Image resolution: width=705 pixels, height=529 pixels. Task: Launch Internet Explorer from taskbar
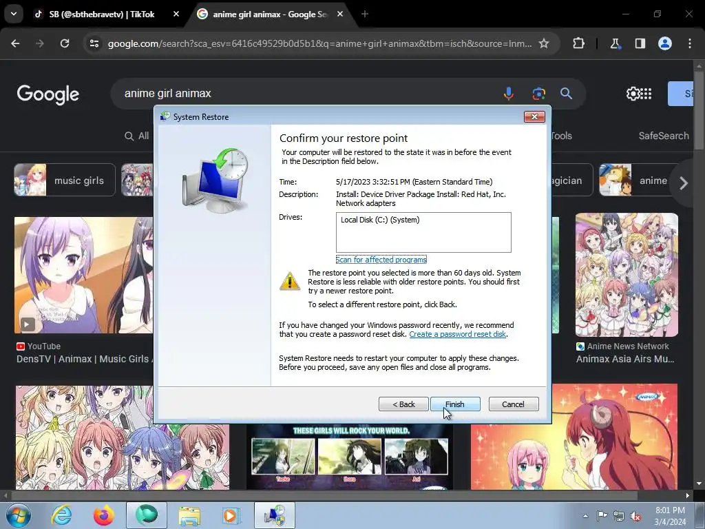[x=61, y=515]
